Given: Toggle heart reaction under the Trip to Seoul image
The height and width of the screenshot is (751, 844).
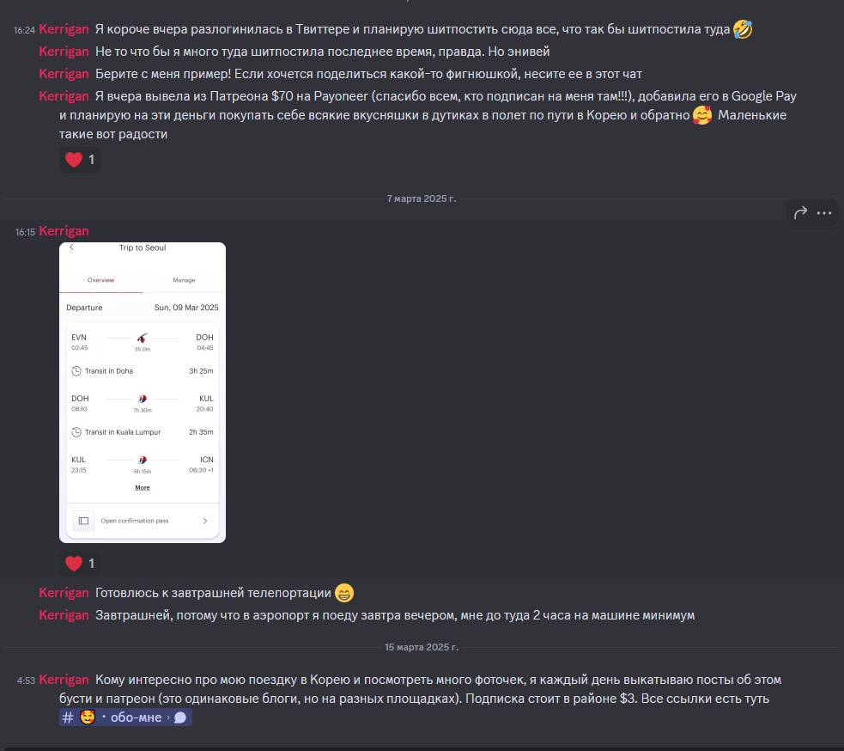Looking at the screenshot, I should pos(80,563).
